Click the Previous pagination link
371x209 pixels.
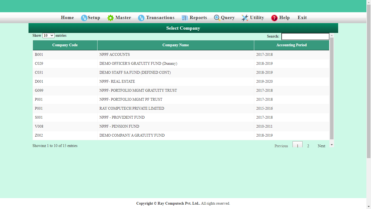pos(281,146)
